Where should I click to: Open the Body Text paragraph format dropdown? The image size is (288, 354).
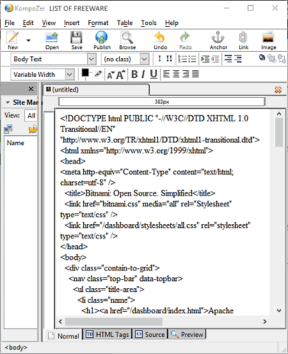tap(53, 59)
